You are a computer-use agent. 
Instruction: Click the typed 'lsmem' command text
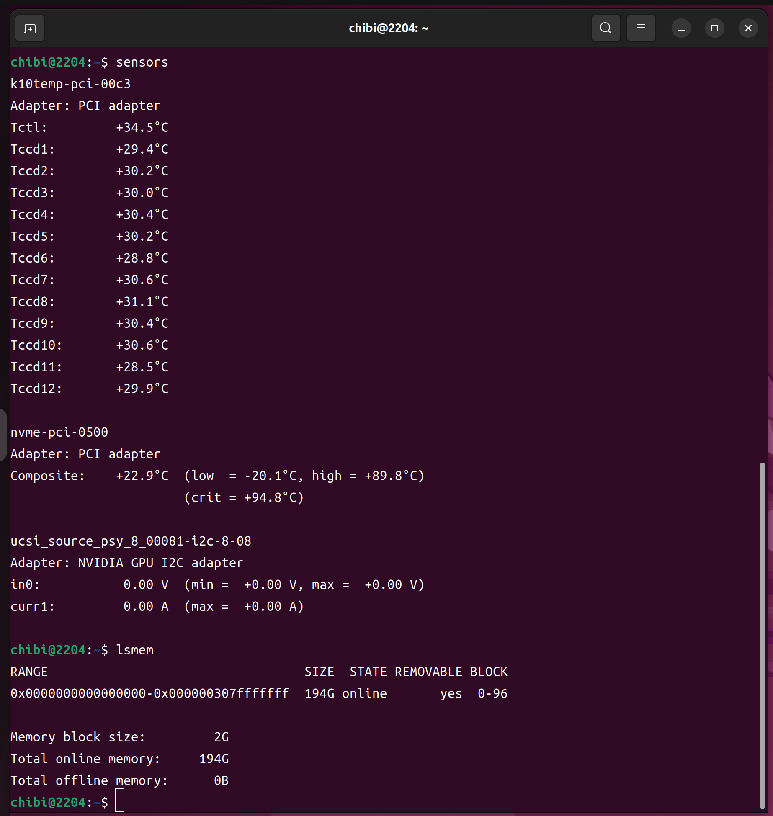pyautogui.click(x=134, y=650)
